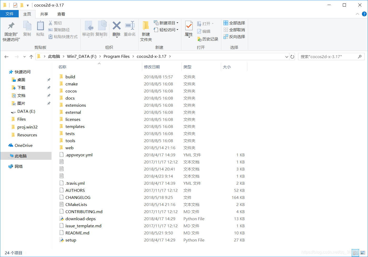Switch to details view icon in status bar
The width and height of the screenshot is (368, 257).
[355, 253]
